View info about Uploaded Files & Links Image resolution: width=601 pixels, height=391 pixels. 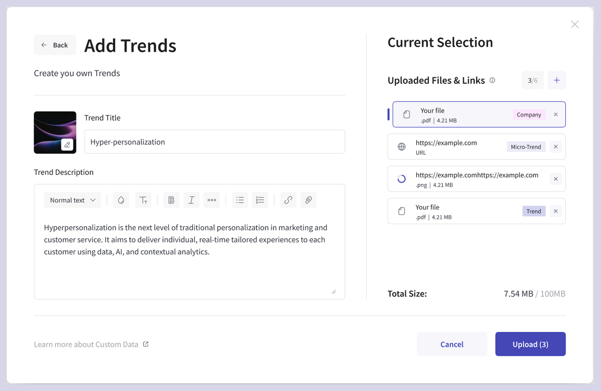pos(492,80)
